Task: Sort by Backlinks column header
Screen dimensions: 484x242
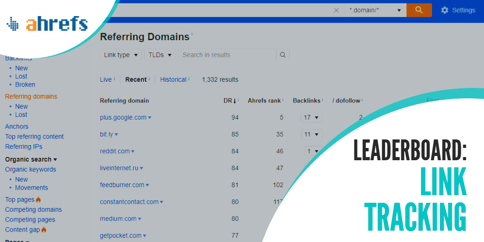Action: [306, 101]
